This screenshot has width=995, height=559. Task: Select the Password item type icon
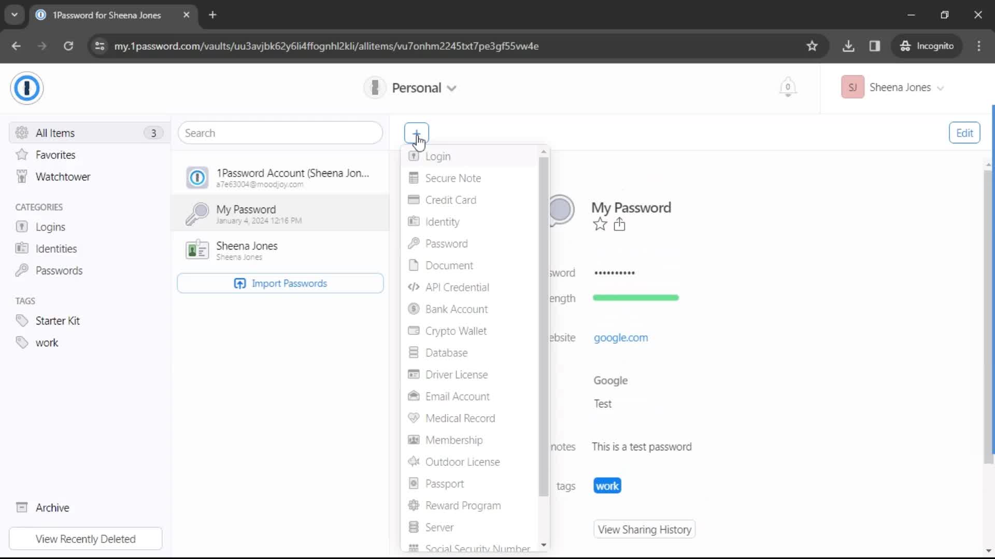pos(414,243)
